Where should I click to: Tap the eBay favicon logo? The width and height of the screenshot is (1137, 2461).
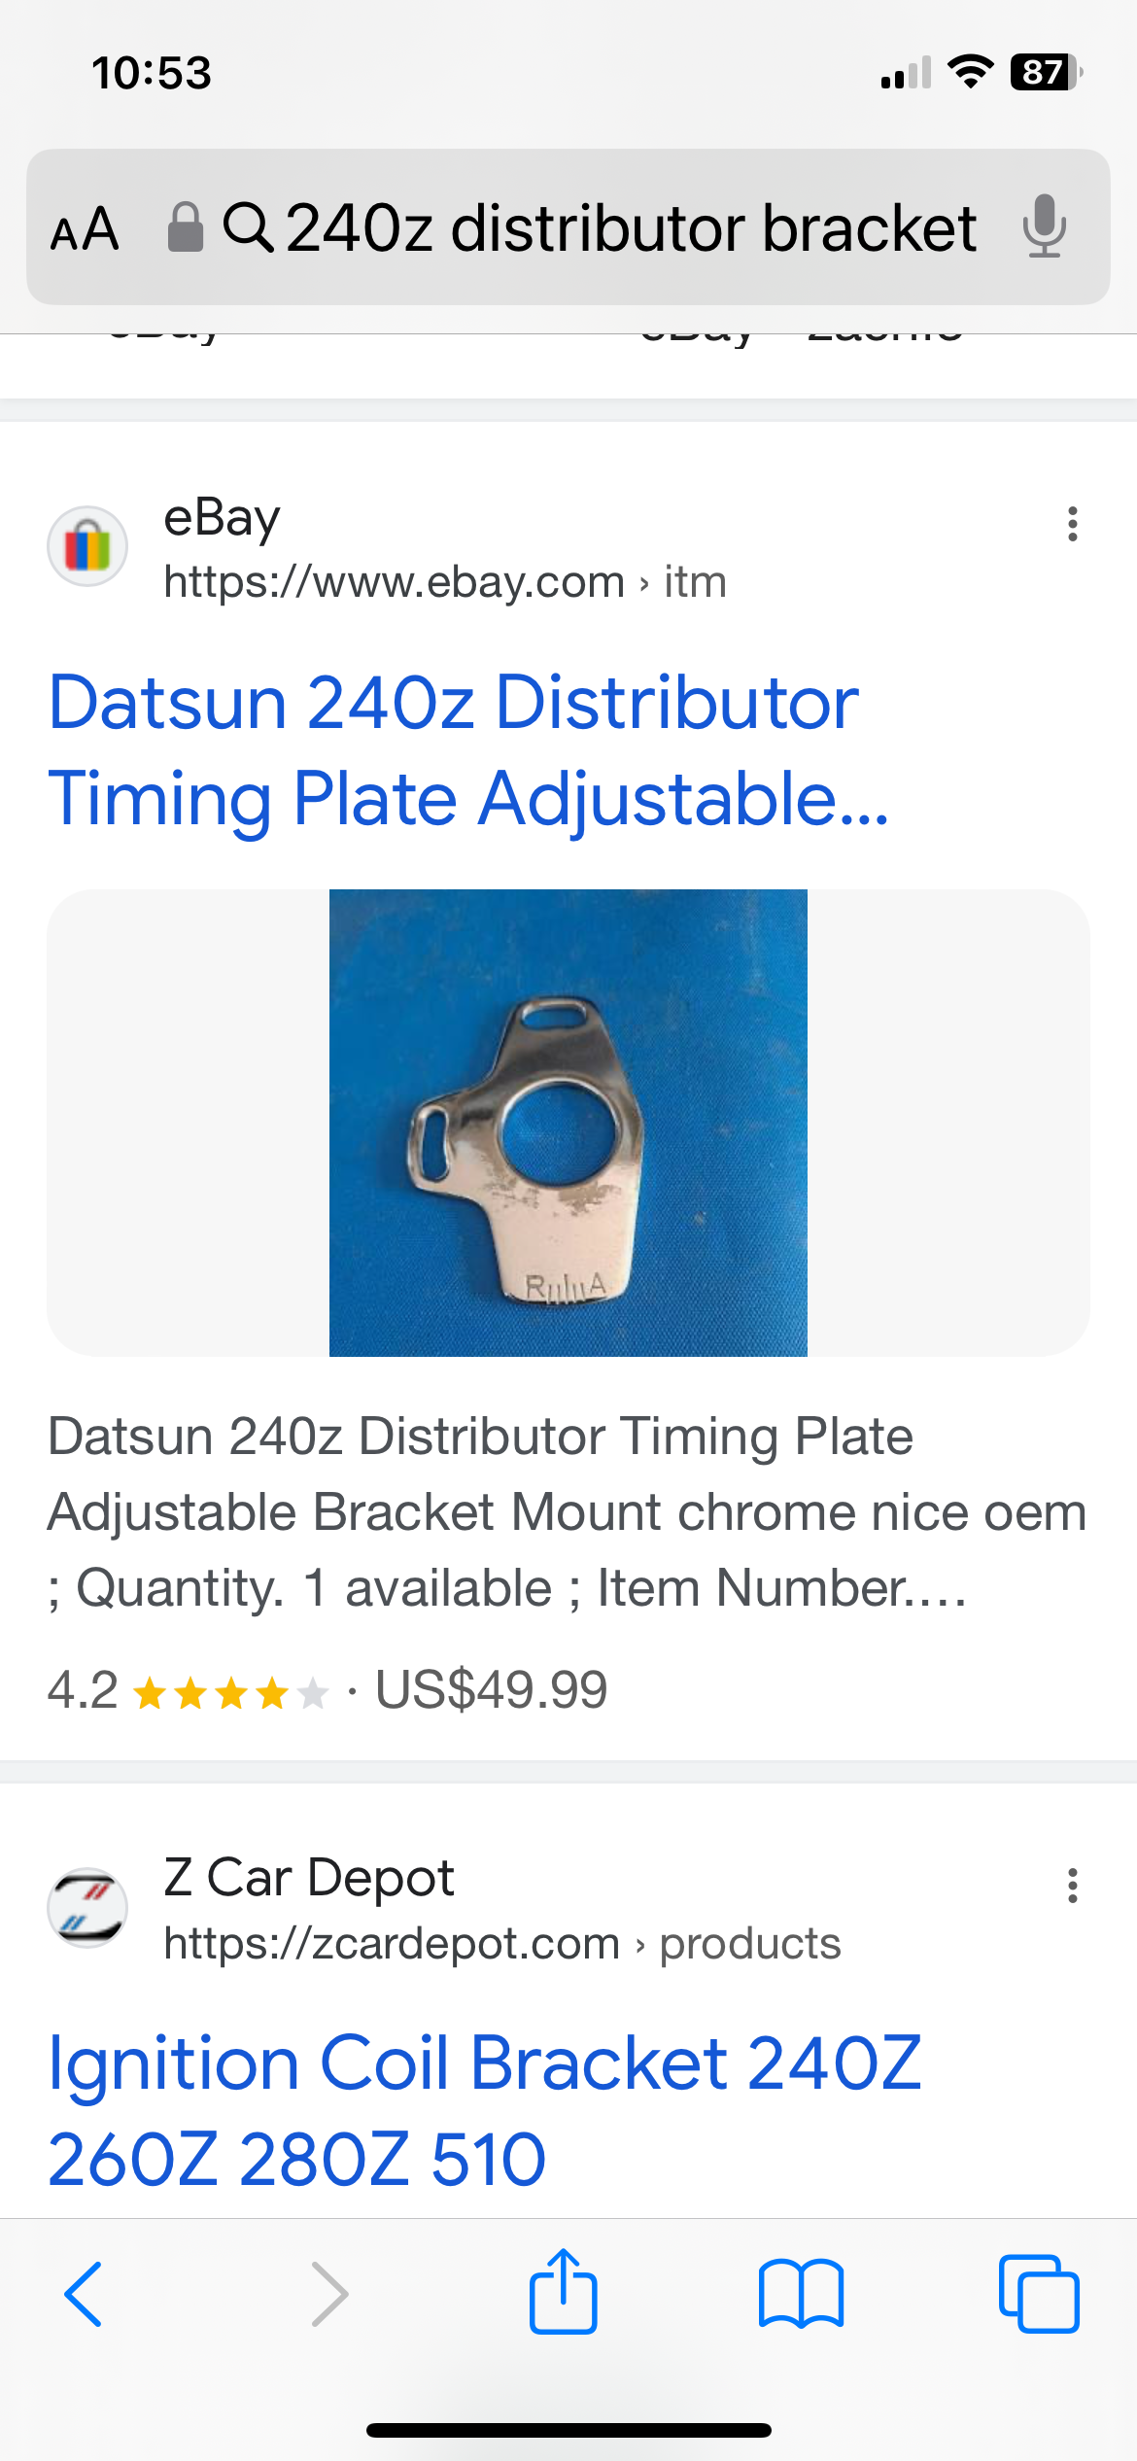coord(87,546)
